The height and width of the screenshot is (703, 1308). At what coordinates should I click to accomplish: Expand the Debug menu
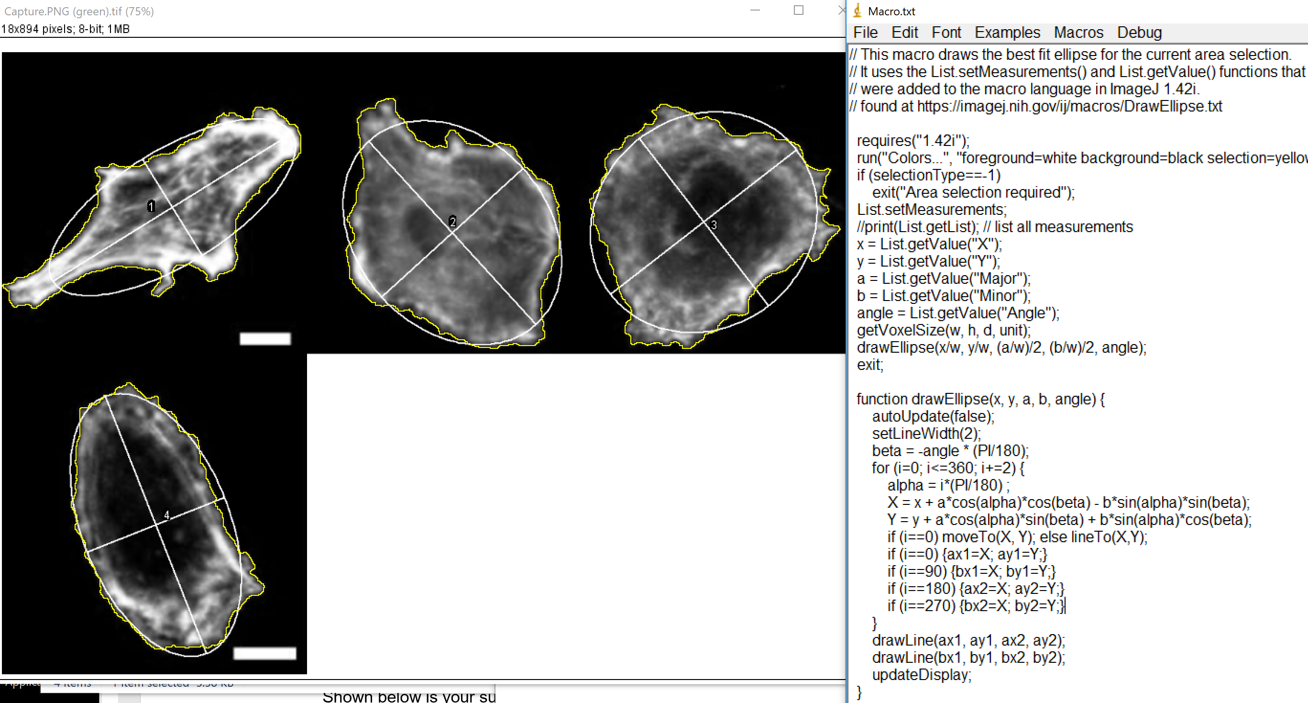tap(1139, 33)
